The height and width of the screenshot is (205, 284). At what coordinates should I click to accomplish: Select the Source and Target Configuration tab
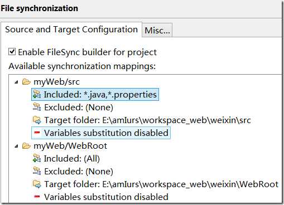tap(71, 30)
